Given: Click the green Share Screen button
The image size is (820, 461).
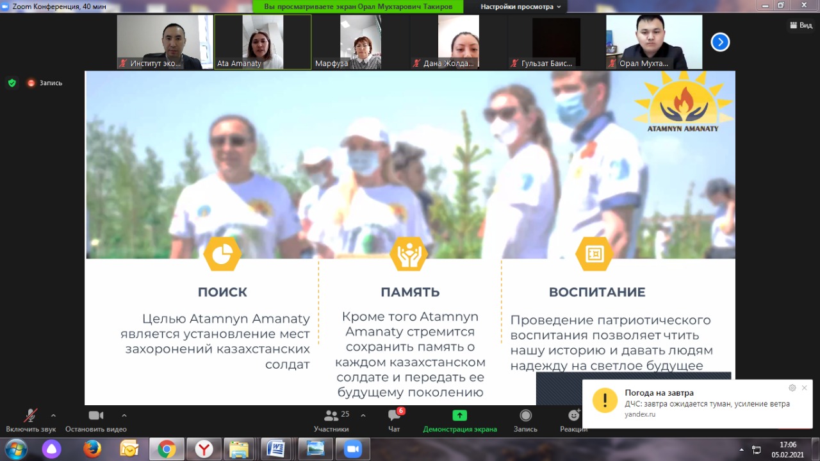Looking at the screenshot, I should click(x=459, y=421).
